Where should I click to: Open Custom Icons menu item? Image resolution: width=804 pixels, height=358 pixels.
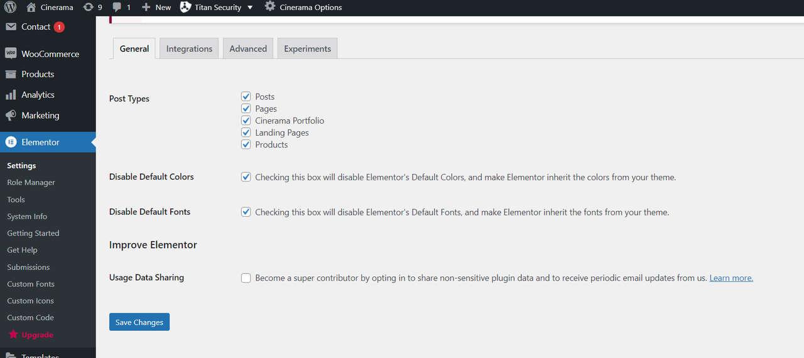pyautogui.click(x=30, y=301)
